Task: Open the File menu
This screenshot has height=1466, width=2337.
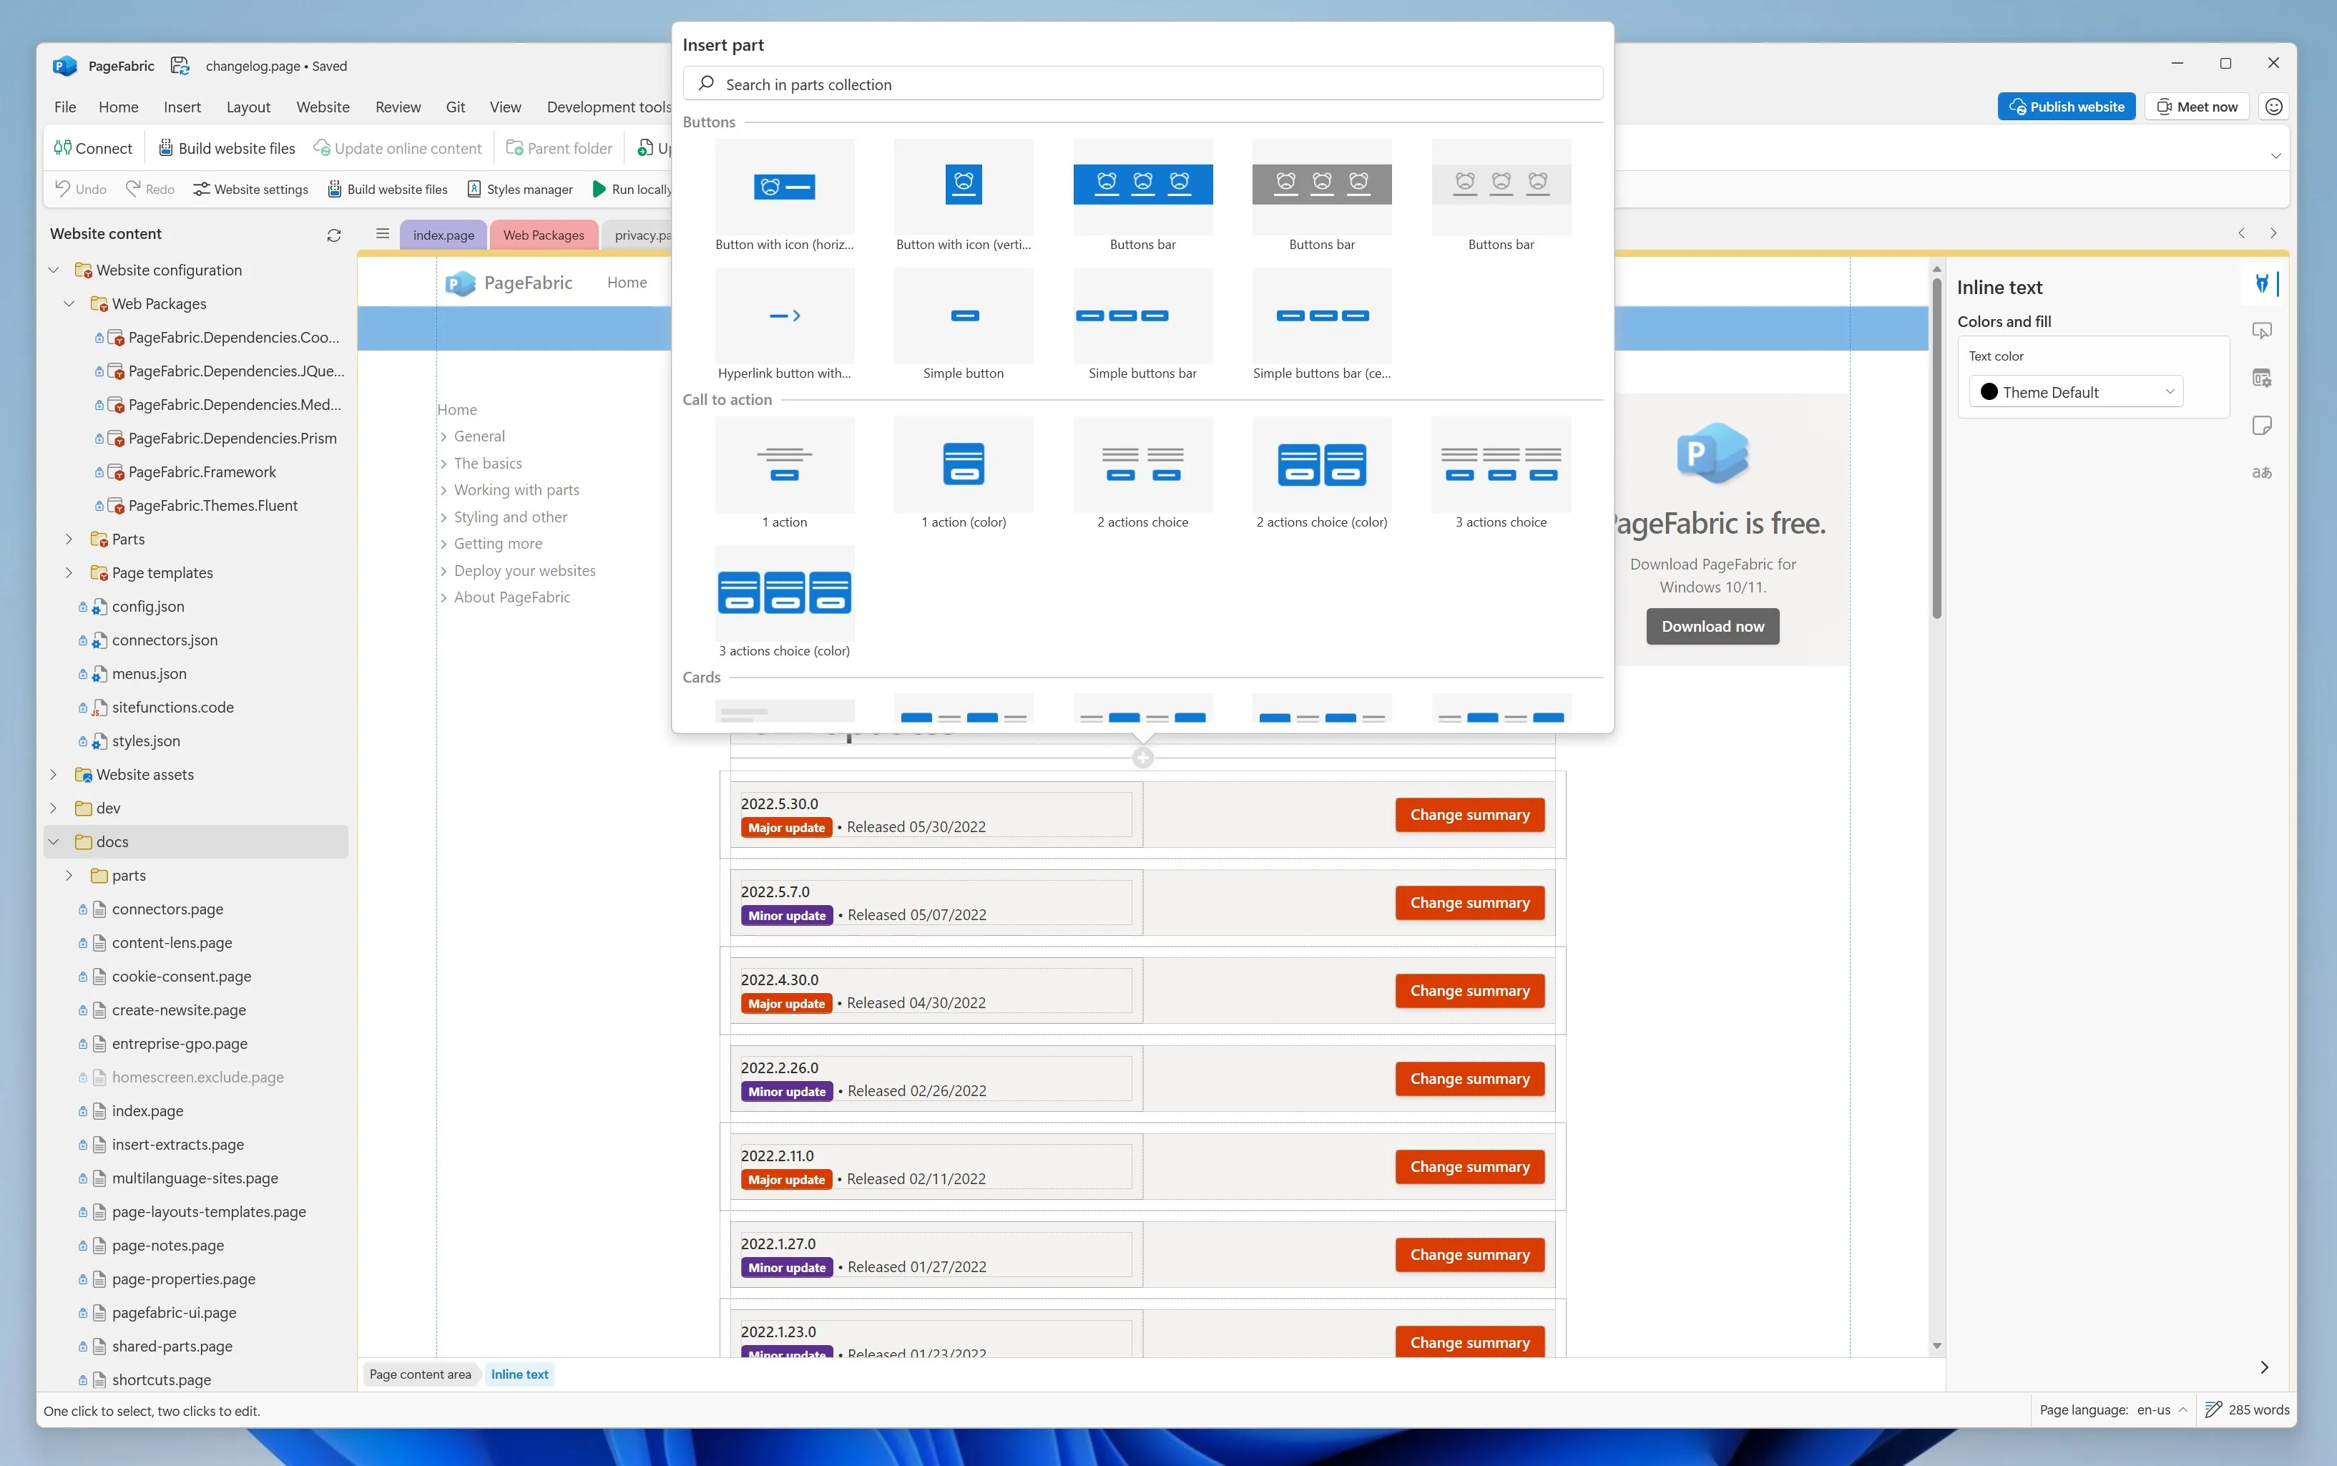Action: point(65,107)
